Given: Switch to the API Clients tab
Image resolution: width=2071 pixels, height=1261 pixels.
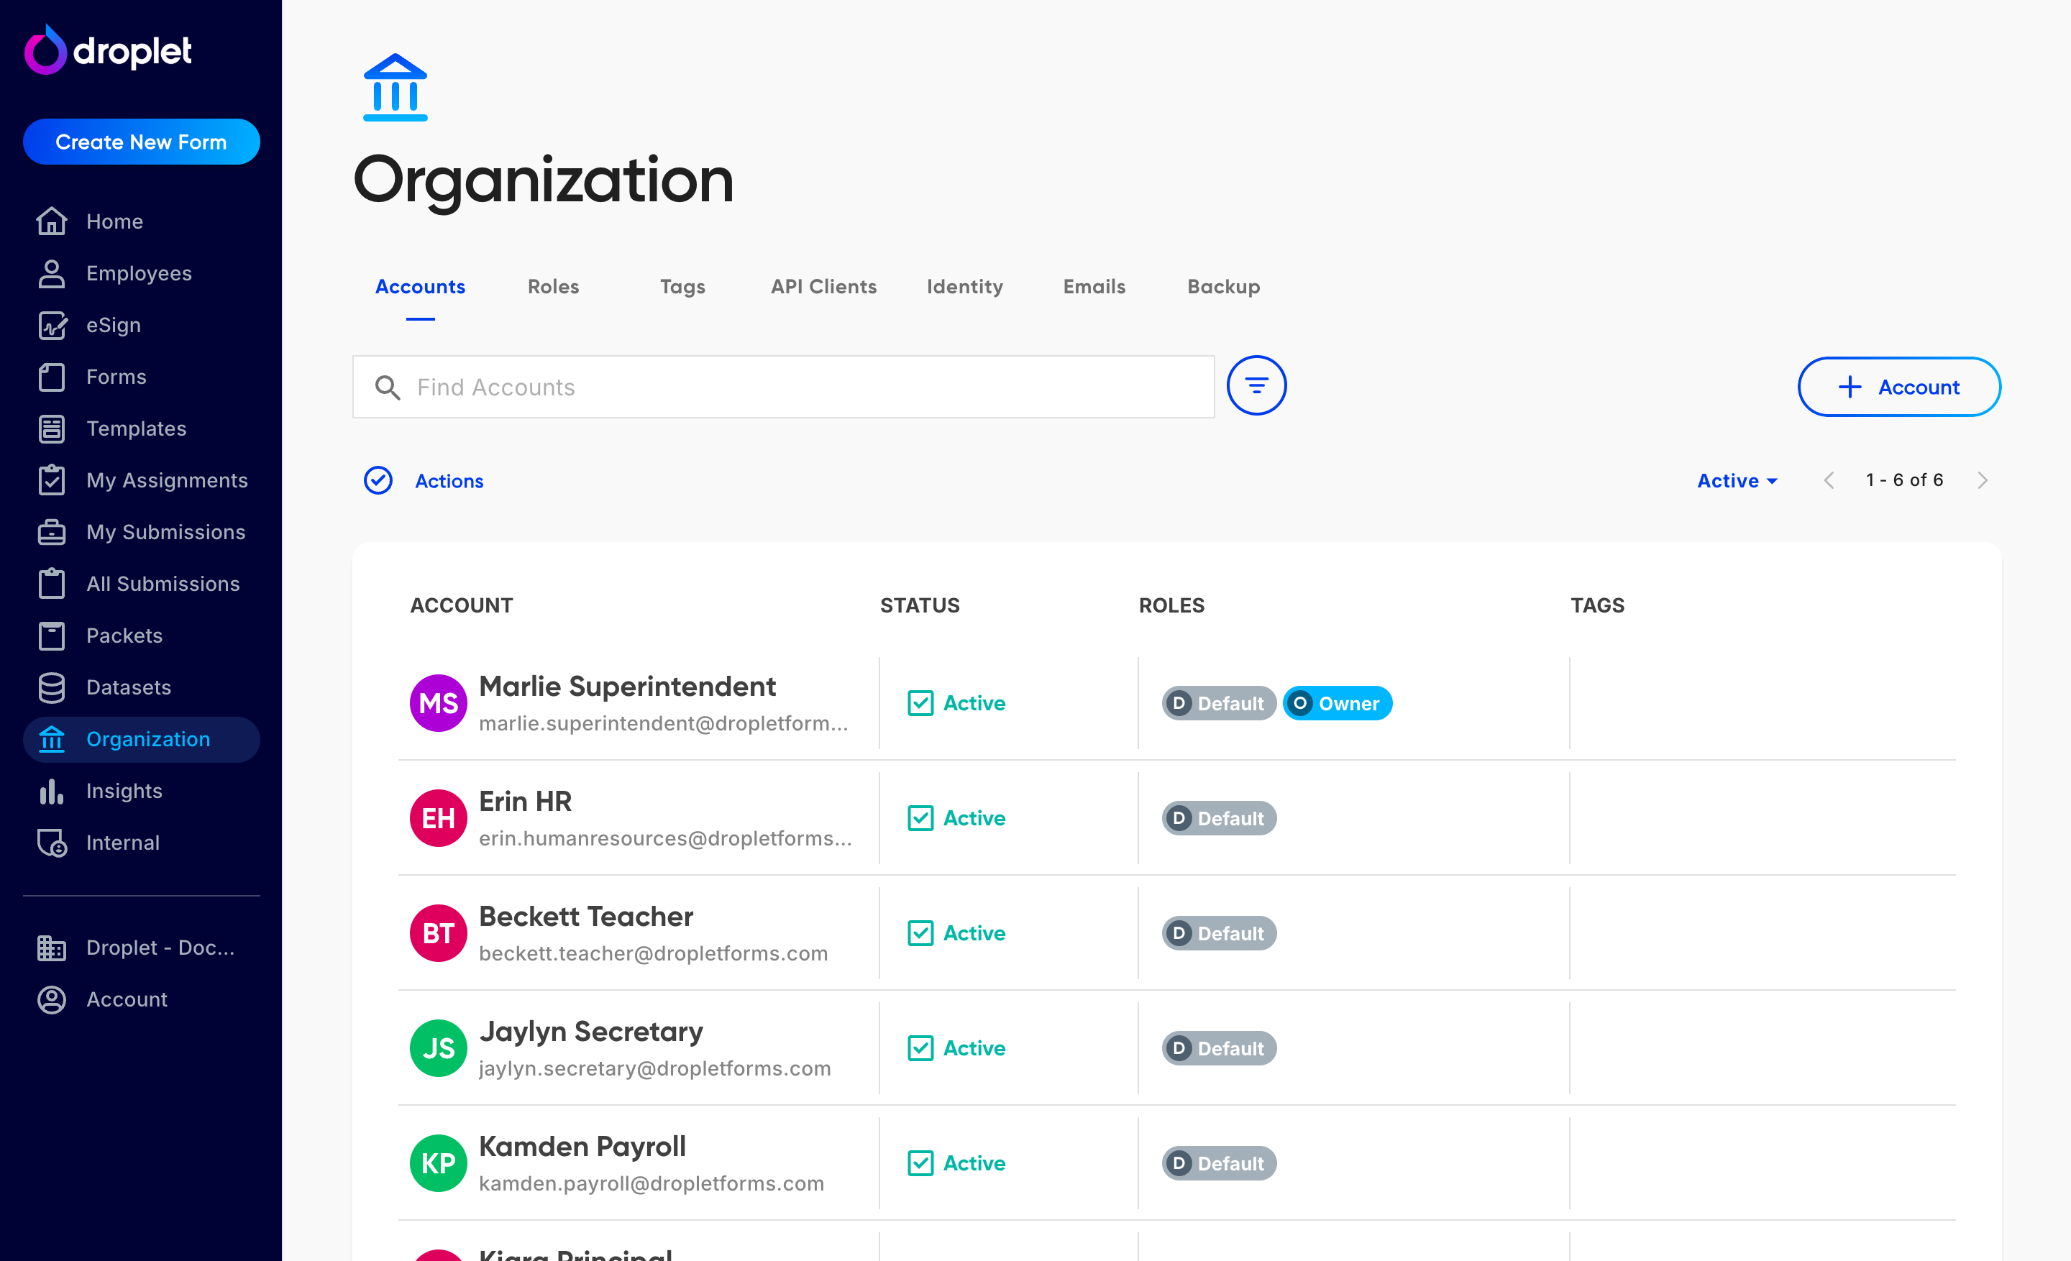Looking at the screenshot, I should point(823,286).
